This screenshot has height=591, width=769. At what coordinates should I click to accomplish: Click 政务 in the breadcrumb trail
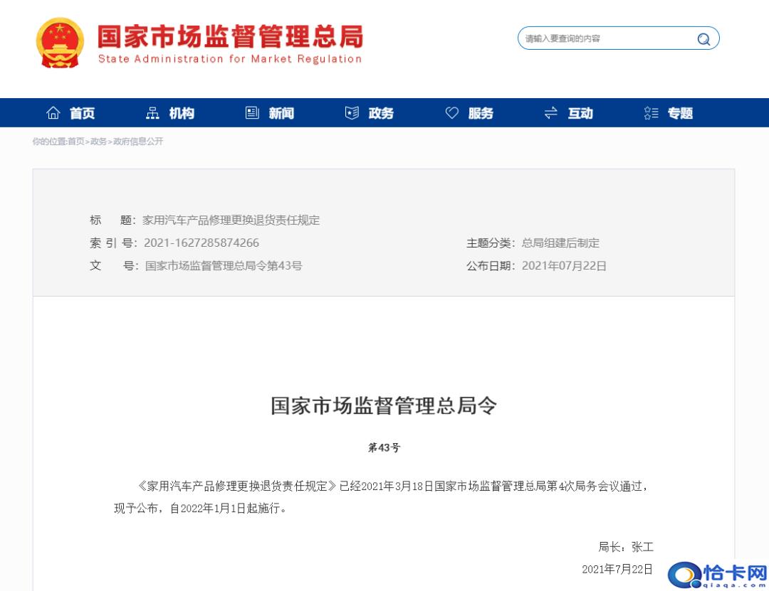[98, 142]
